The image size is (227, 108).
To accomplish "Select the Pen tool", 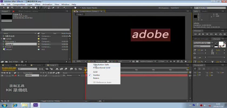I will click(35, 8).
